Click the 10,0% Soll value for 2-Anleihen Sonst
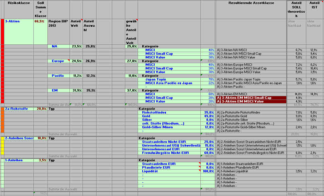Viewport: 324px width, 196px height. pos(41,138)
